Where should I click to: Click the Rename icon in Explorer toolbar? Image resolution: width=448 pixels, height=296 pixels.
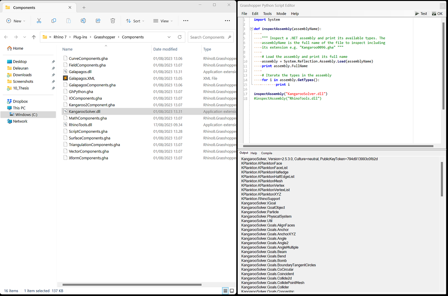point(83,21)
